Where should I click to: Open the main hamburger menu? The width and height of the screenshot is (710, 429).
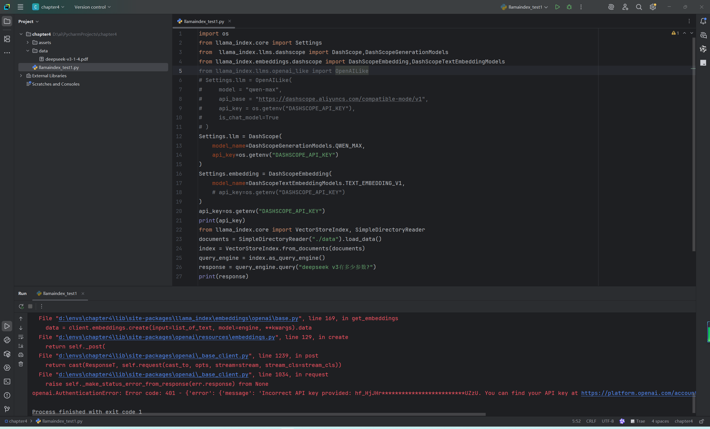point(20,7)
